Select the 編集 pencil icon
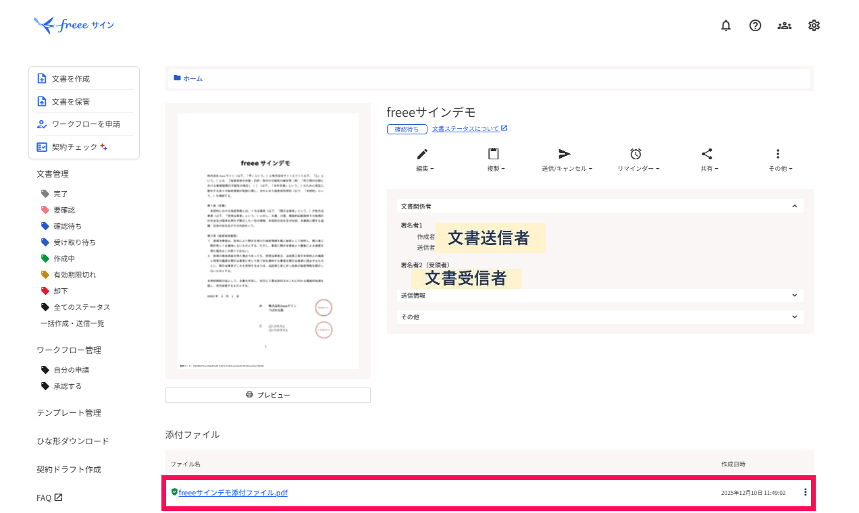859x513 pixels. [422, 154]
